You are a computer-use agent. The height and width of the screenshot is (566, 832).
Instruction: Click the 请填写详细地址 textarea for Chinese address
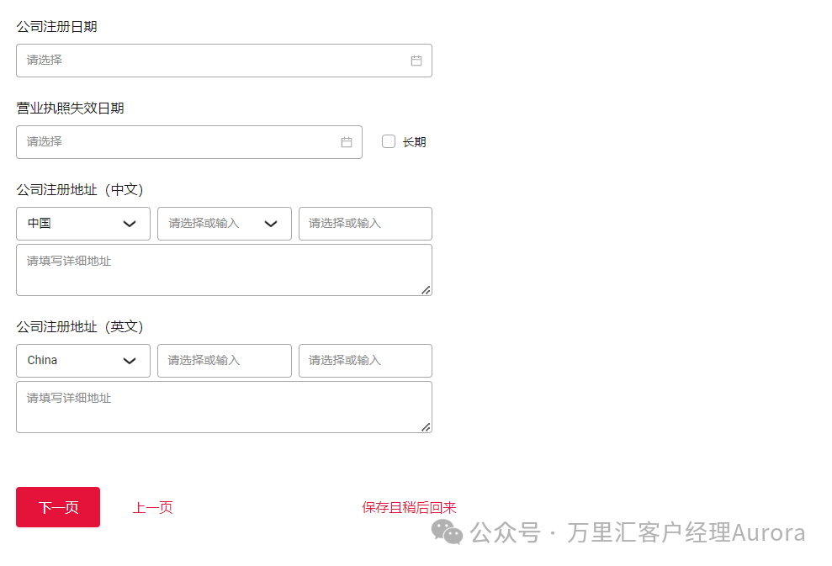coord(224,269)
